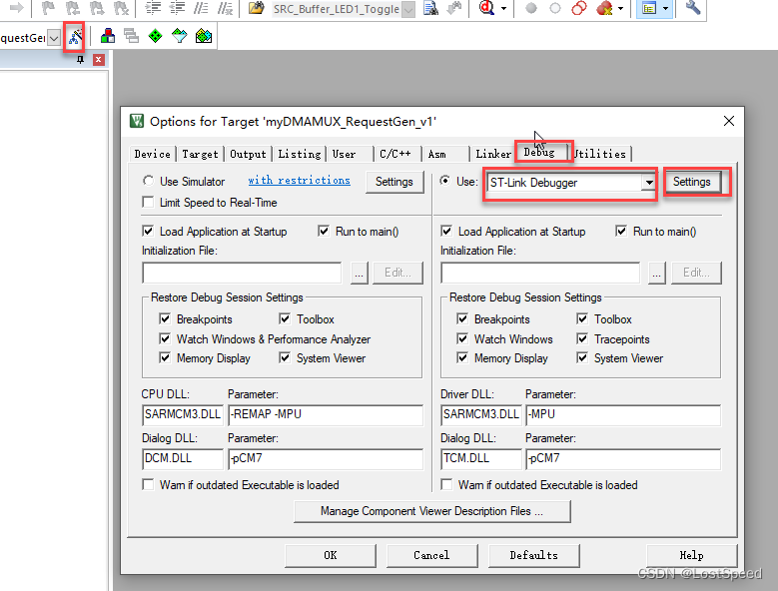This screenshot has height=591, width=778.
Task: Open Manage Run-Time Environment green diamond icon
Action: point(156,36)
